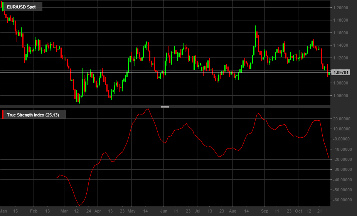Viewport: 357px width, 216px height.
Task: Click the 1.14000 price axis label
Action: pos(340,45)
